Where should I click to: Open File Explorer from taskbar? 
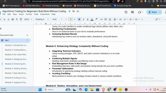pos(92,90)
